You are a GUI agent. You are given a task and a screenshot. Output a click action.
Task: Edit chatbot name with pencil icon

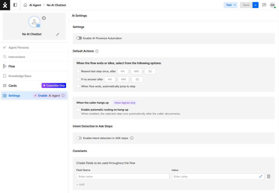coord(57,34)
